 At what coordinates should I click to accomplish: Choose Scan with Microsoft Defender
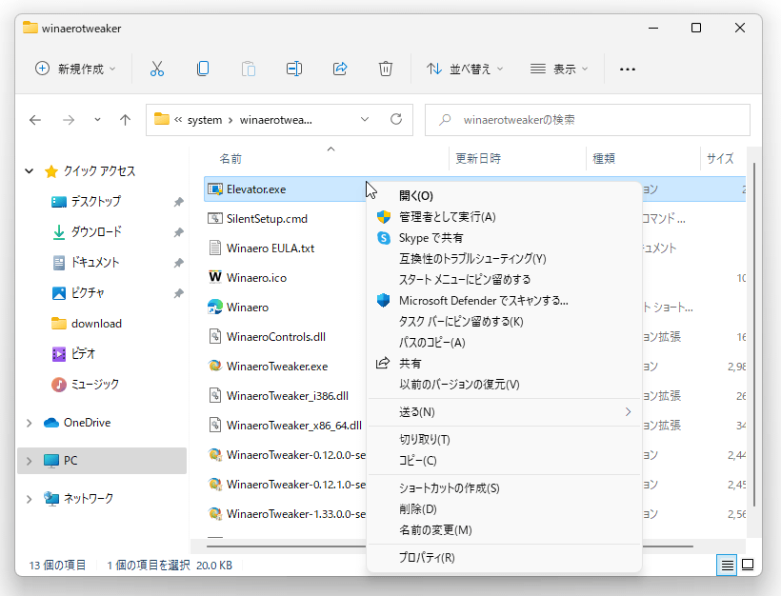coord(504,300)
